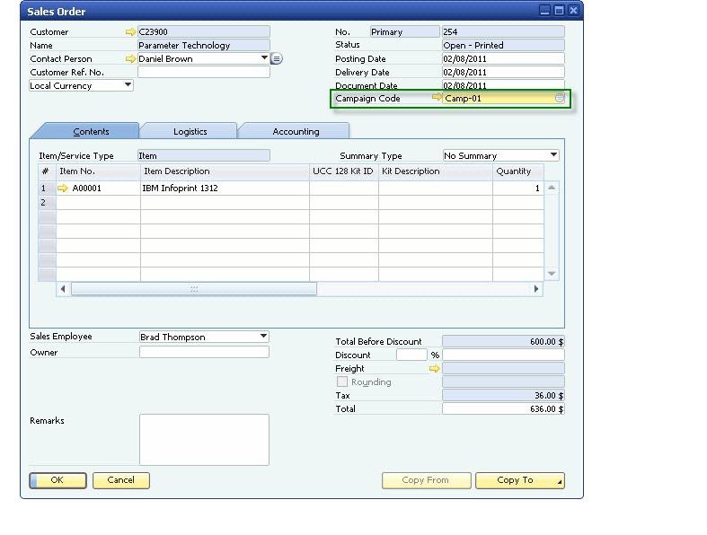Maximize the Sales Order window
Image resolution: width=707 pixels, height=535 pixels.
pyautogui.click(x=559, y=11)
